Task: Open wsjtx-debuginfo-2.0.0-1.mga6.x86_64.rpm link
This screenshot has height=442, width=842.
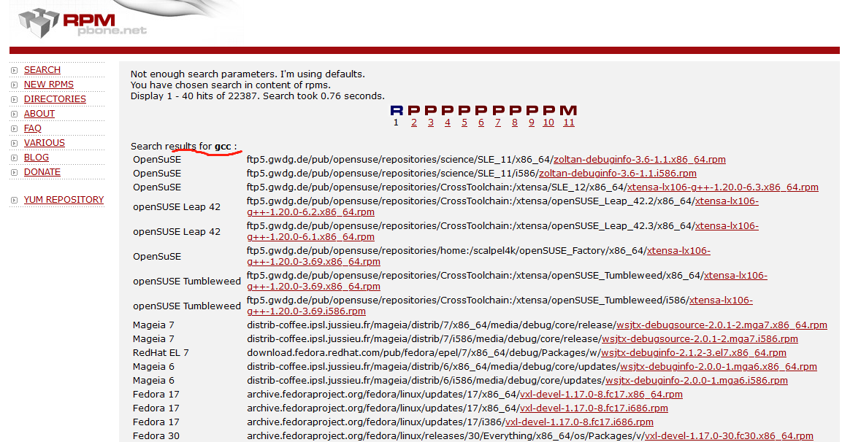Action: (719, 367)
